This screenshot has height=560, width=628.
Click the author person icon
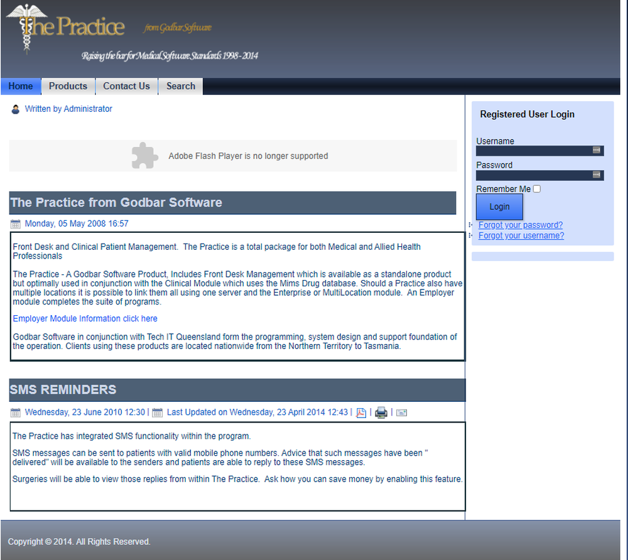(15, 109)
